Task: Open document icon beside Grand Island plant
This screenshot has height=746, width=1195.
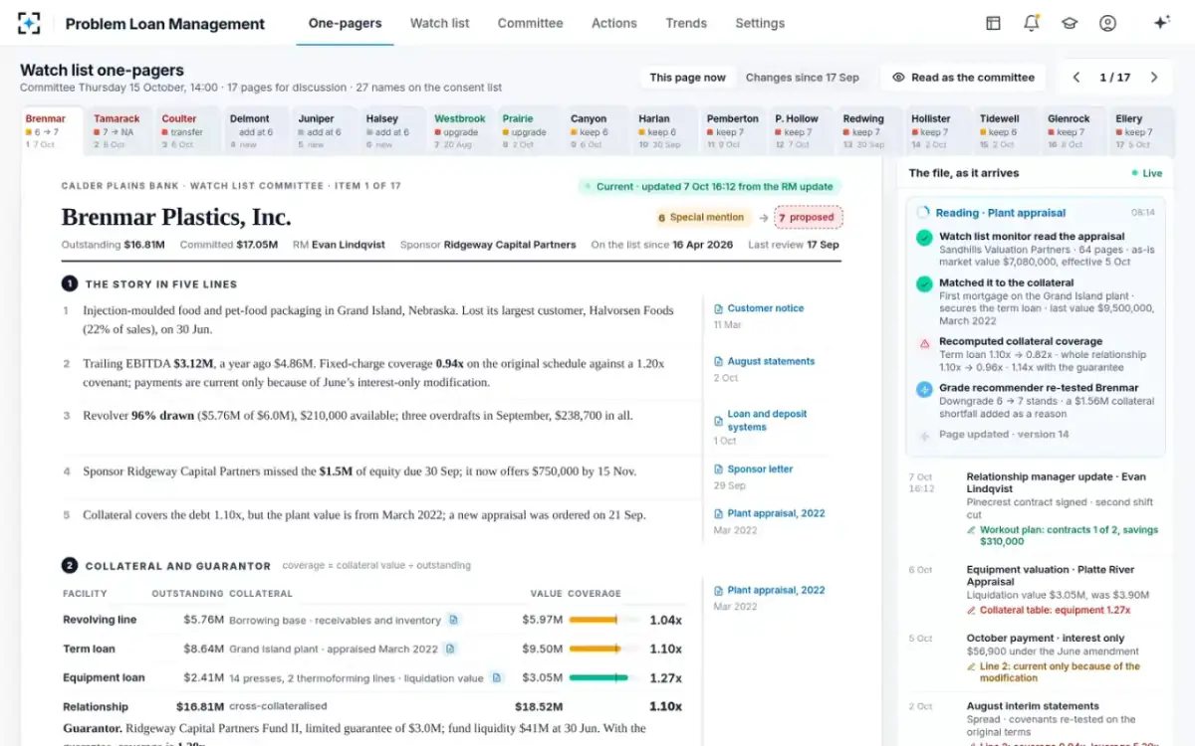Action: tap(450, 649)
